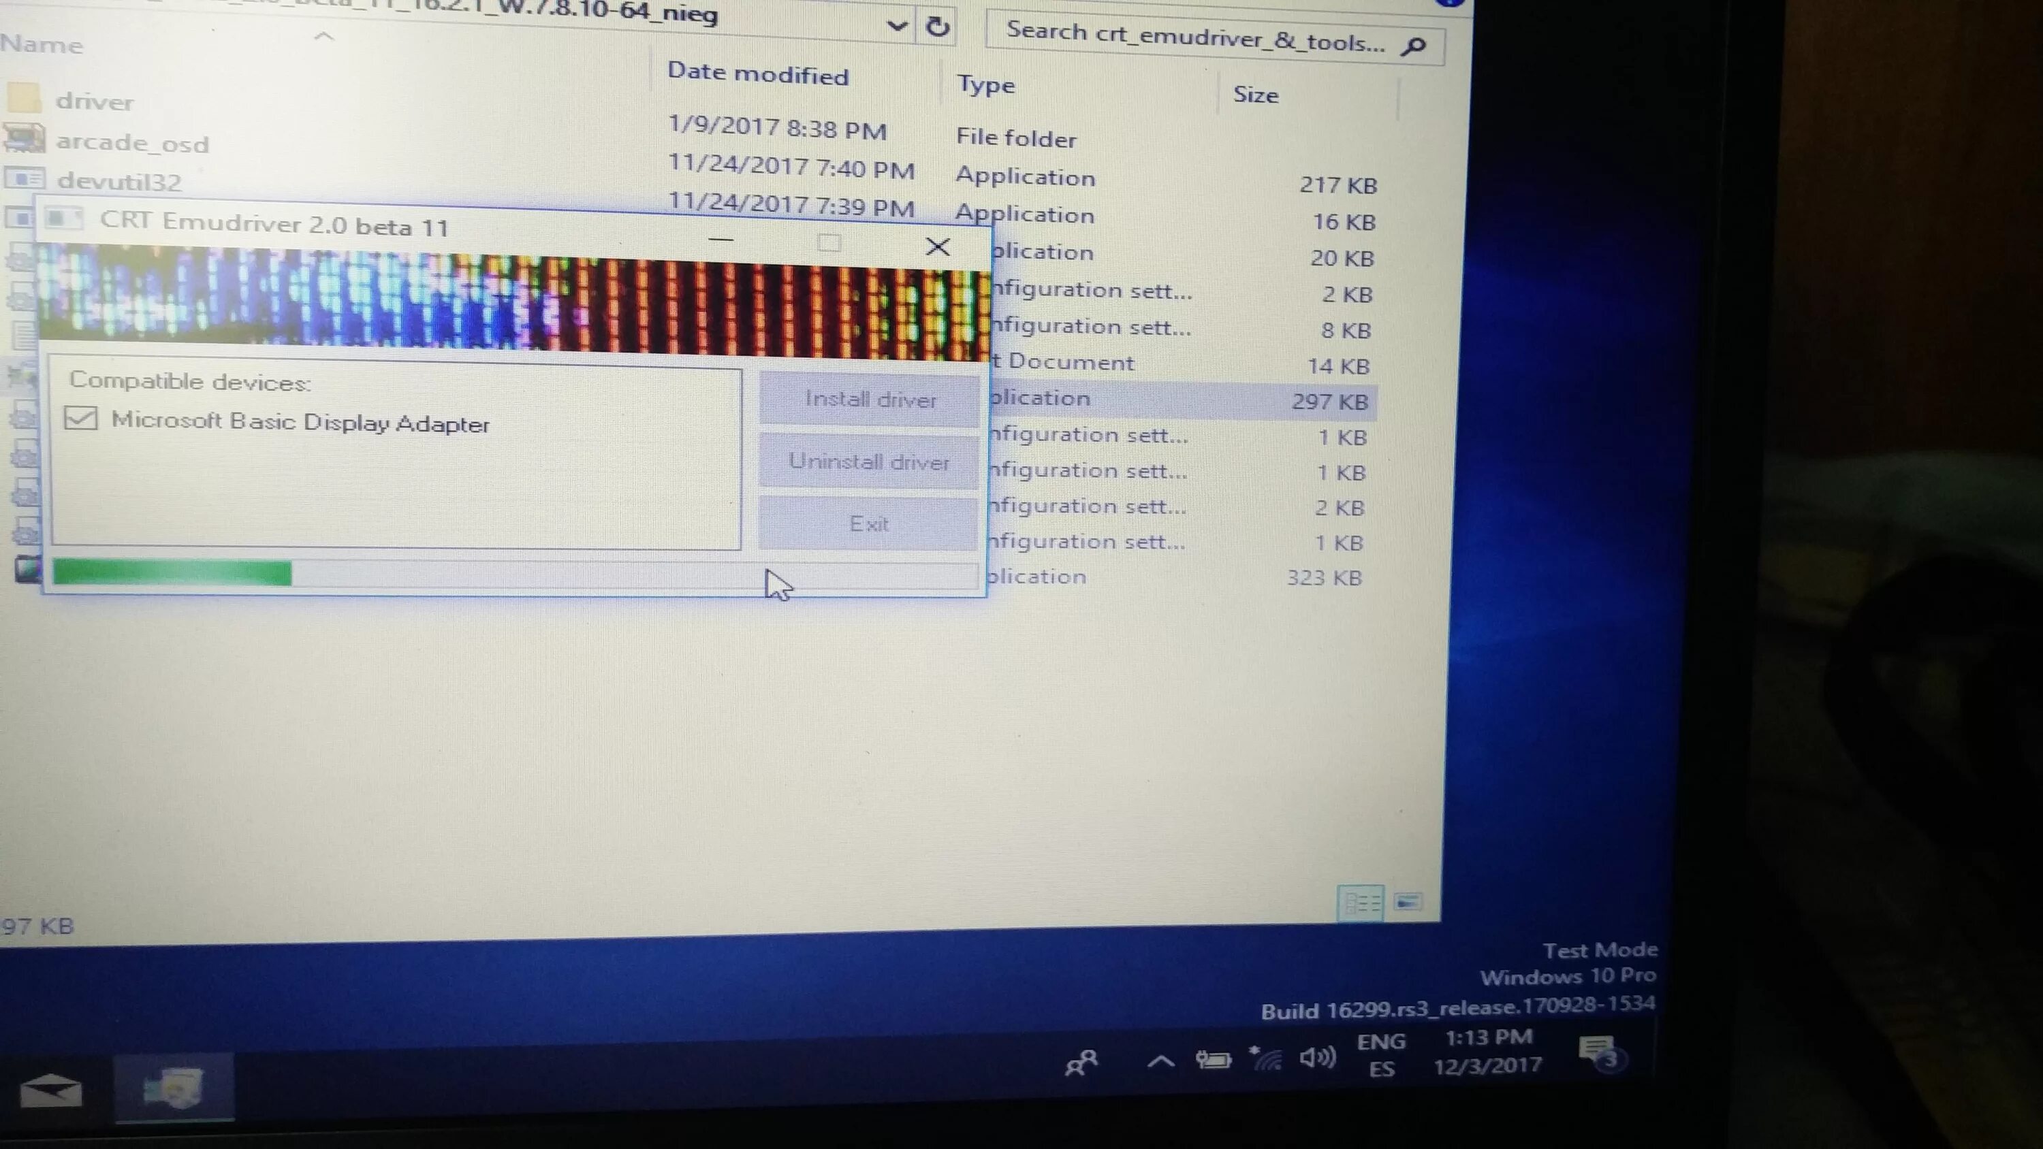Click the green installation progress bar
This screenshot has height=1149, width=2043.
point(172,572)
